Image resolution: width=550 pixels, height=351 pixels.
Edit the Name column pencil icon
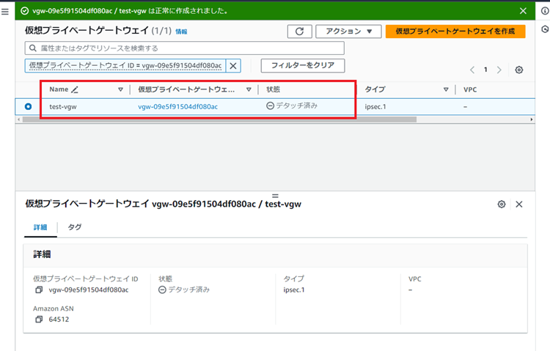pyautogui.click(x=75, y=89)
